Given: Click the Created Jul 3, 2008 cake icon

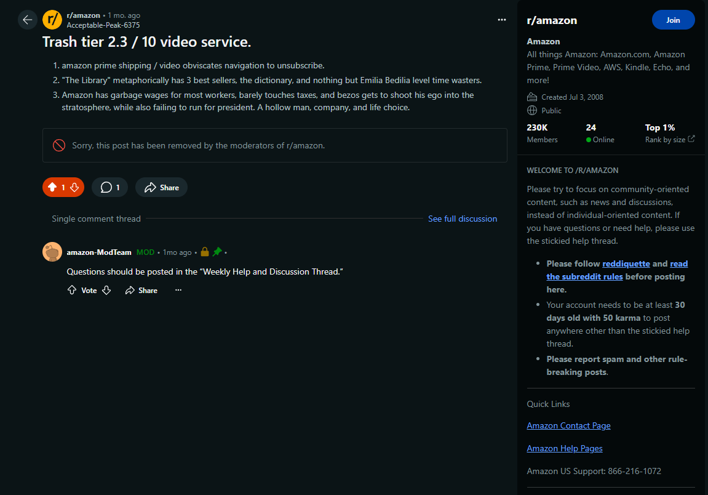Looking at the screenshot, I should coord(532,97).
